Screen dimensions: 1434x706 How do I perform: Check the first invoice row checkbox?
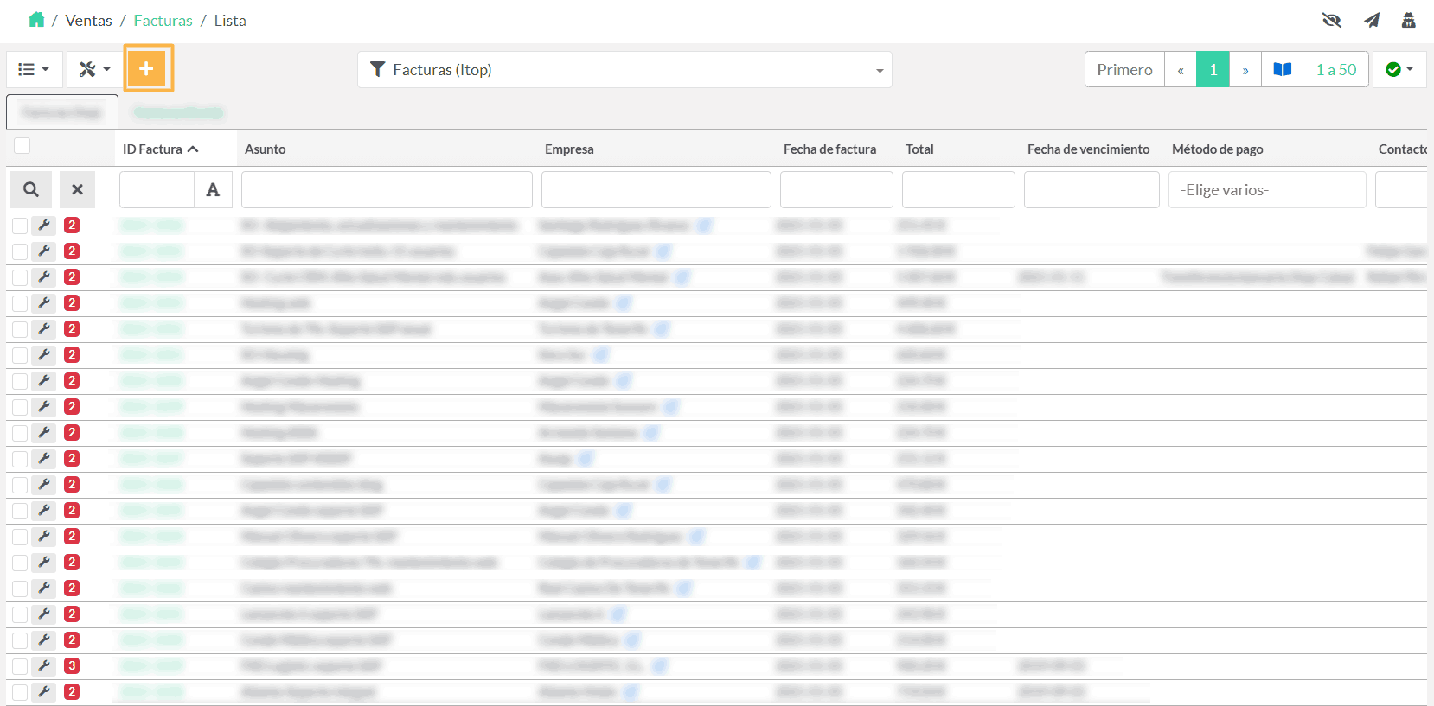(20, 226)
